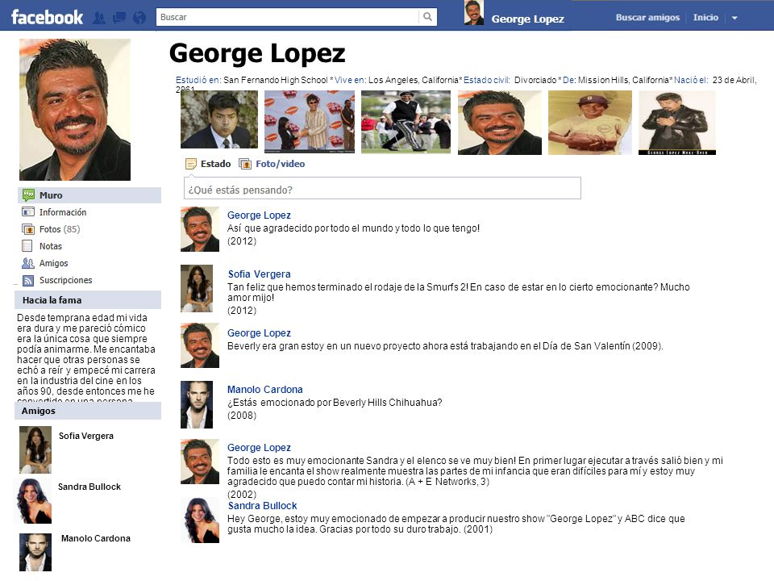This screenshot has height=581, width=774.
Task: Open the suit and tie photo thumbnail
Action: click(219, 119)
